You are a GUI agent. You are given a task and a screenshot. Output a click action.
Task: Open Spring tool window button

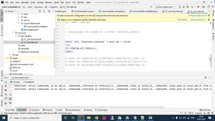(x=88, y=110)
